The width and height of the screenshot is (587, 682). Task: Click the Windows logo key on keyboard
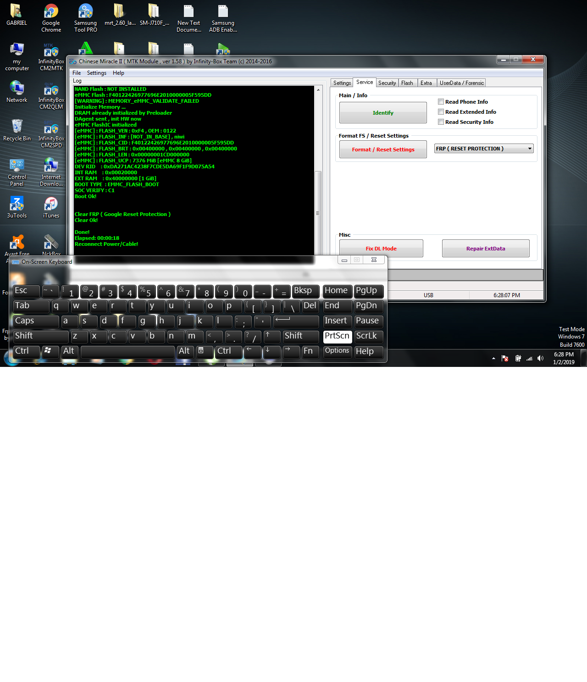coord(50,352)
